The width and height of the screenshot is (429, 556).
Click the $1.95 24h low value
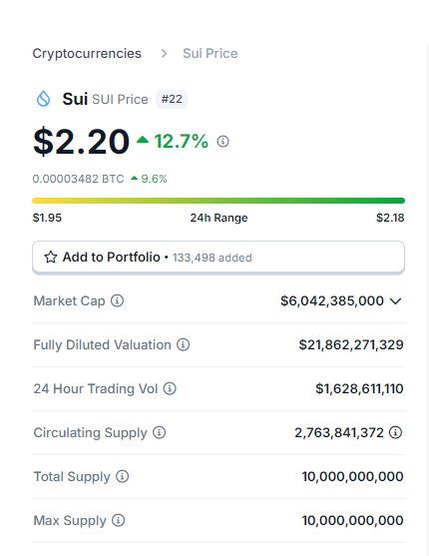click(47, 218)
